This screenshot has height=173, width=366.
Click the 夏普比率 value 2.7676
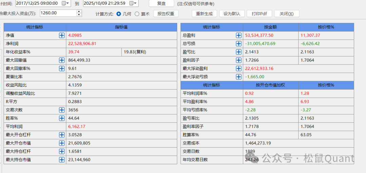[x=75, y=77]
